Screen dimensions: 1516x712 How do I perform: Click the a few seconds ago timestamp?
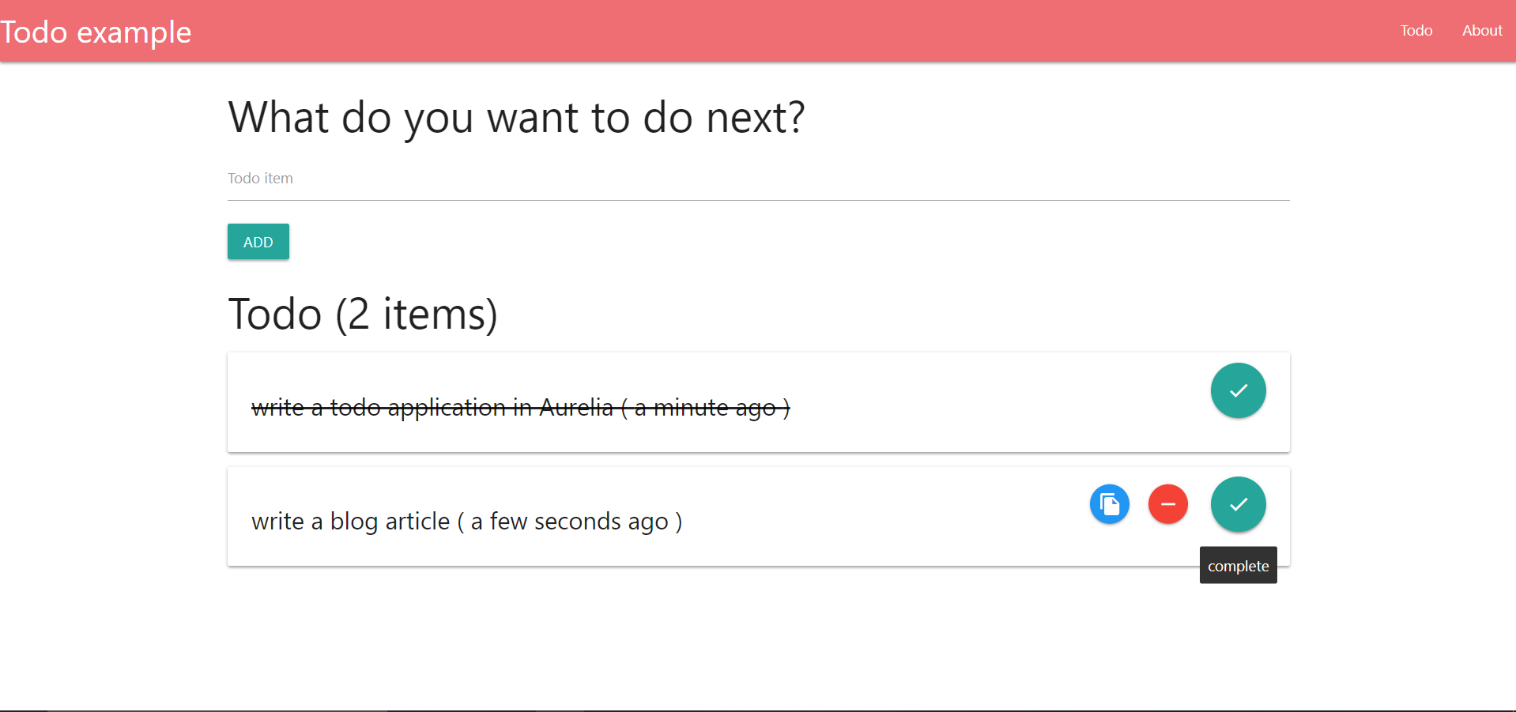tap(569, 522)
